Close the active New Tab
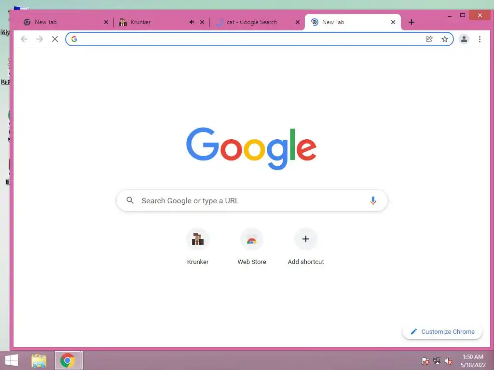This screenshot has width=494, height=370. [393, 22]
